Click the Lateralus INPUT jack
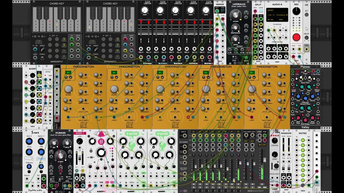The image size is (344, 193). (246, 57)
